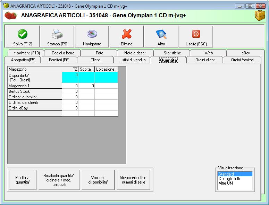Select Altre UM in Visualizzazione list
Viewport: 269px width, 205px height.
235,183
